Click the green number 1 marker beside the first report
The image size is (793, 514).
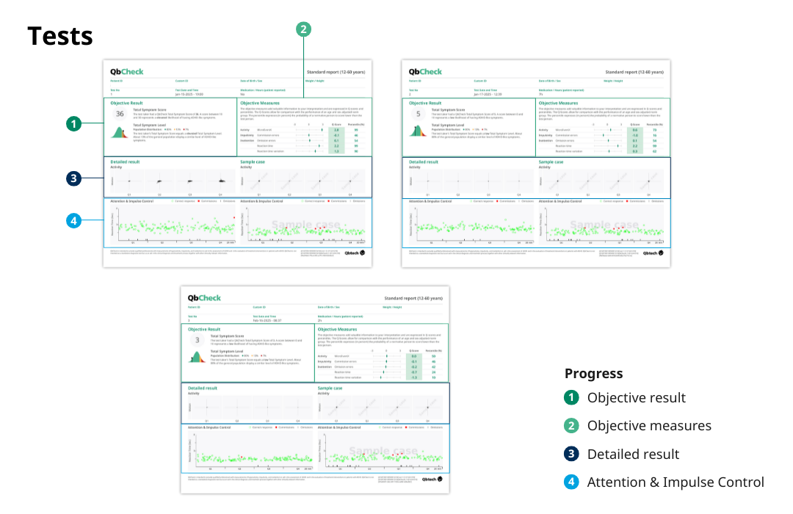tap(73, 123)
